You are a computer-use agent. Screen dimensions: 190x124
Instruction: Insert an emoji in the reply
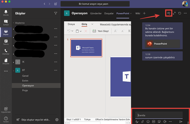(148, 122)
